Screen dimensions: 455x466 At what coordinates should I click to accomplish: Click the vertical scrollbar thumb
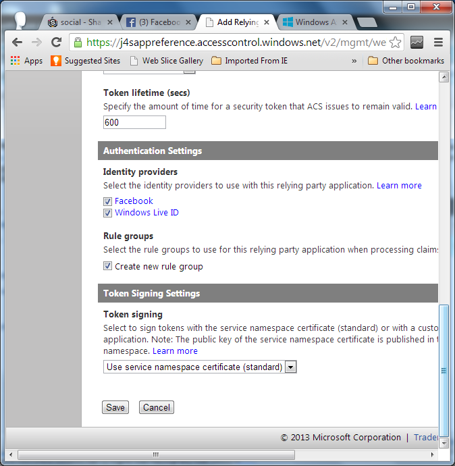click(444, 370)
